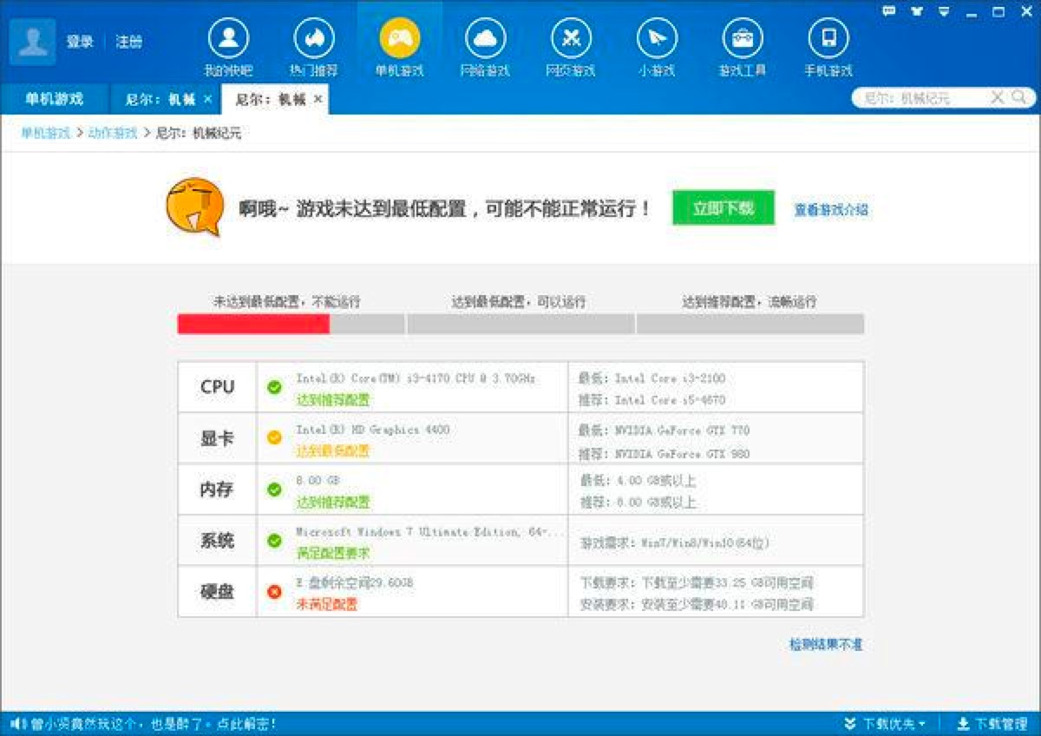Click E盘剩余空间29.60GB text

coord(355,582)
